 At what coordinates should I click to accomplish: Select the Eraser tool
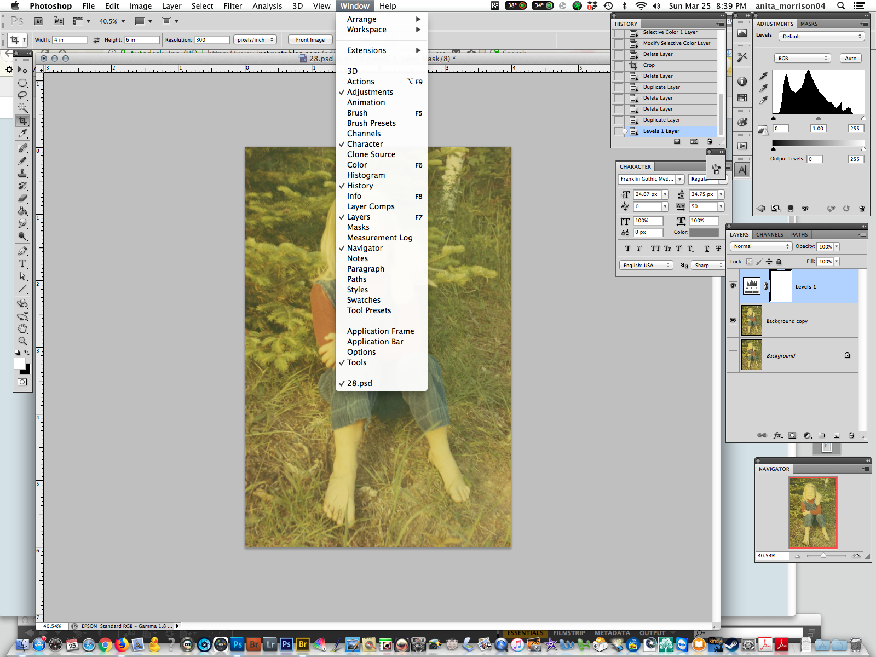pos(22,198)
